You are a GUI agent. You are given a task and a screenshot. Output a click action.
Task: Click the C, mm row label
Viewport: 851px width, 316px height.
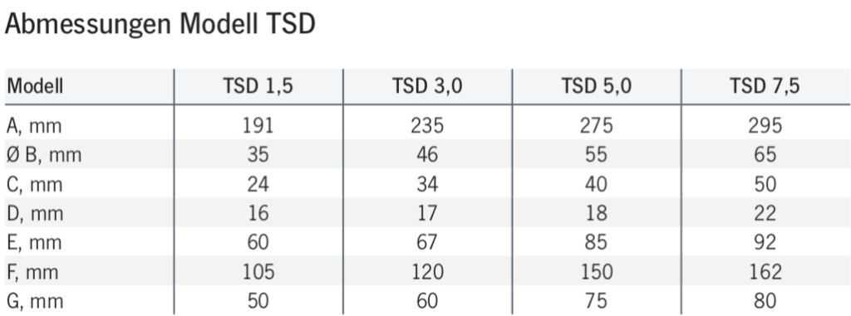tap(35, 185)
